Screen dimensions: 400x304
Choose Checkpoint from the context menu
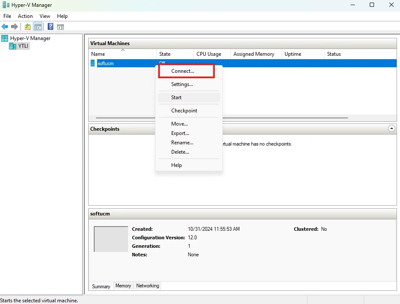click(189, 111)
